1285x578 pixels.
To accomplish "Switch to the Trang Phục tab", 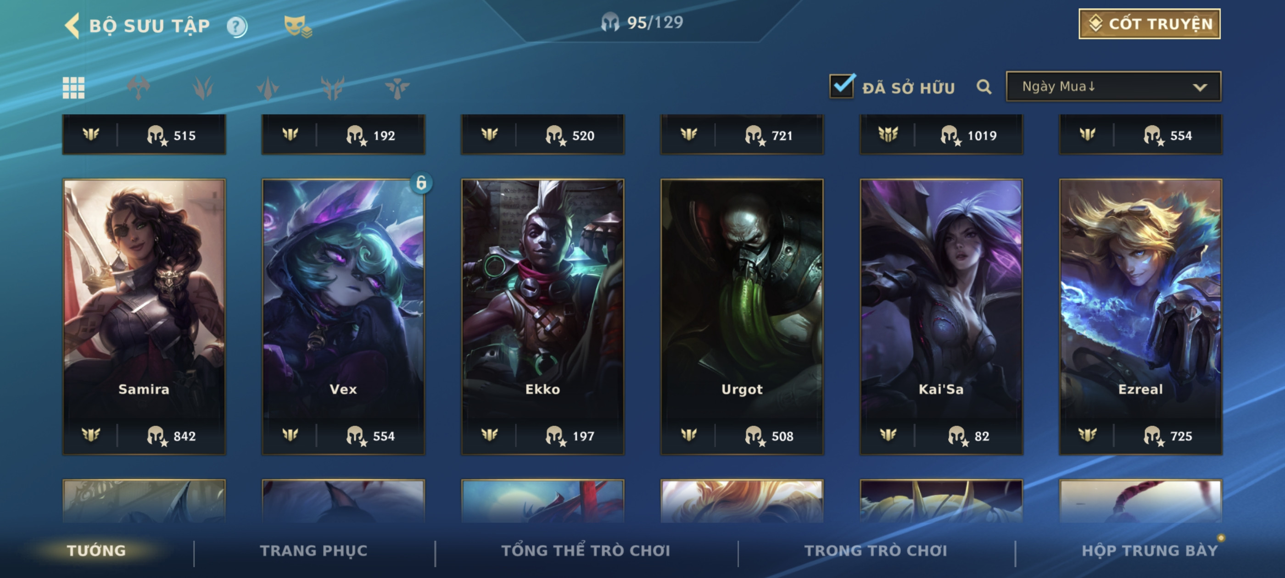I will point(313,550).
